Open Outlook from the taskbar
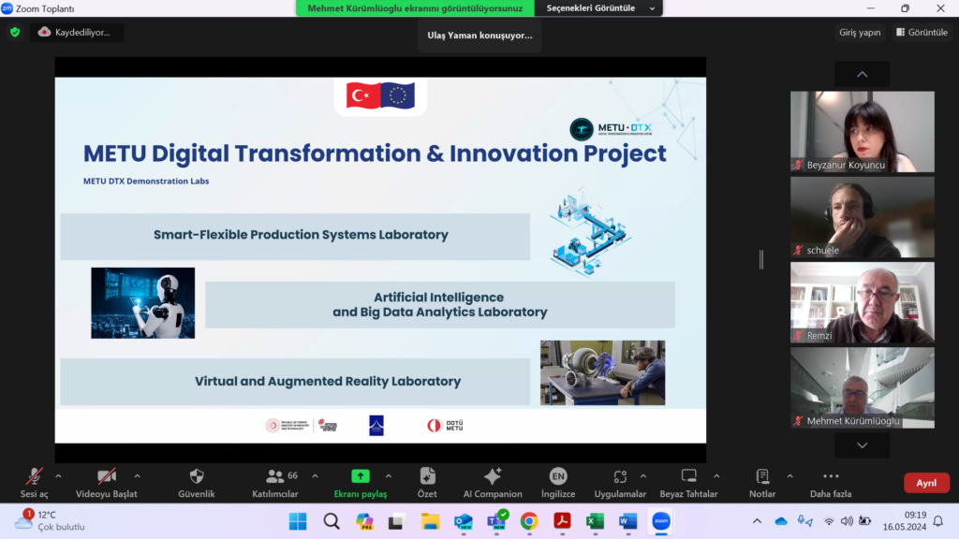Image resolution: width=959 pixels, height=539 pixels. point(463,521)
